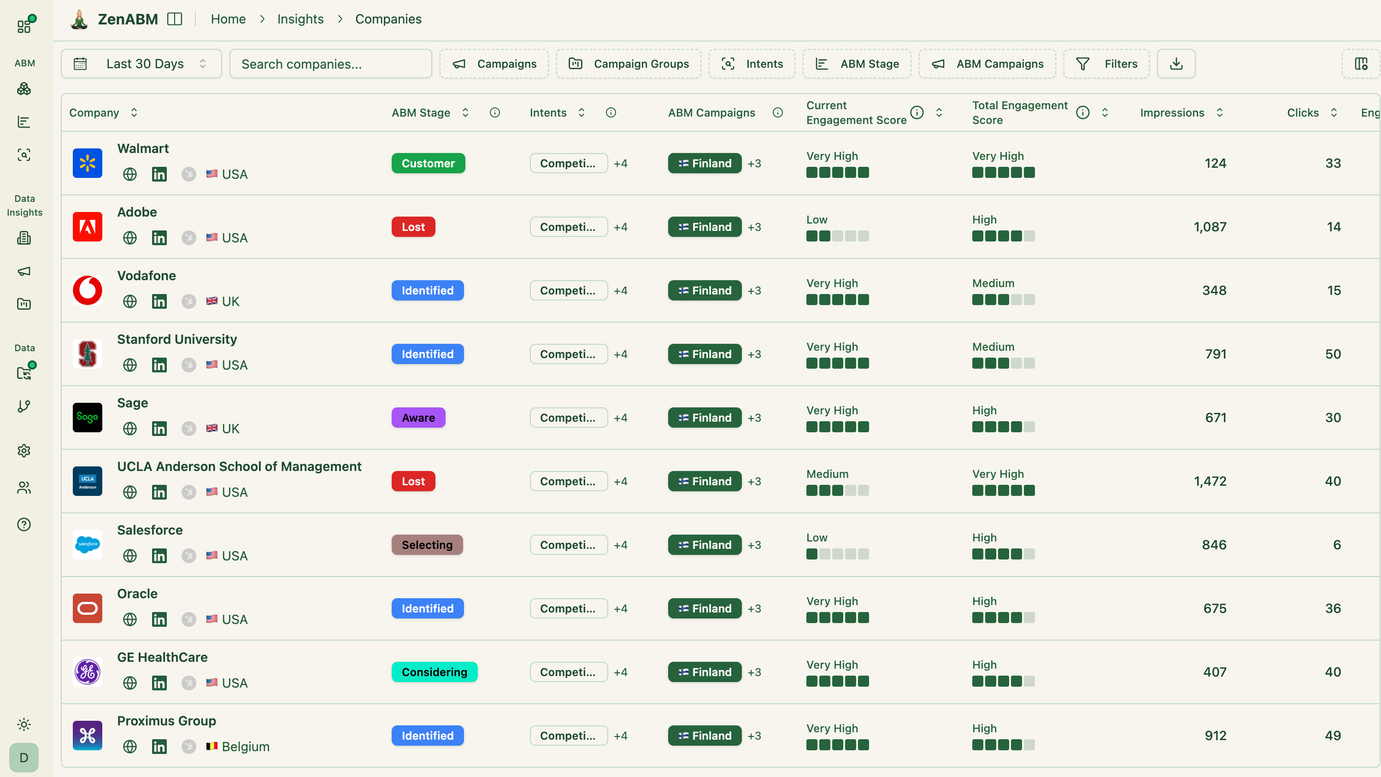Open Walmart's website globe icon
This screenshot has width=1381, height=777.
(x=130, y=174)
